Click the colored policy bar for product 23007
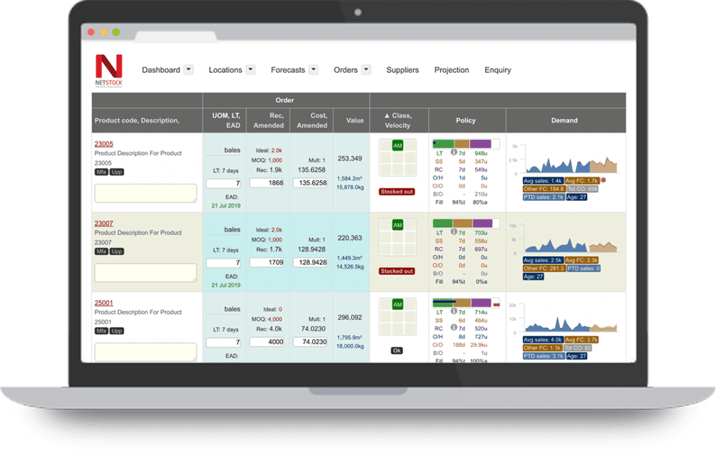The height and width of the screenshot is (456, 716). [465, 222]
